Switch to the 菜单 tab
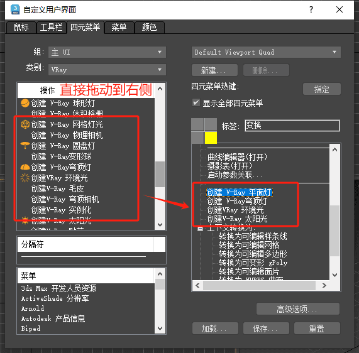 [x=119, y=27]
